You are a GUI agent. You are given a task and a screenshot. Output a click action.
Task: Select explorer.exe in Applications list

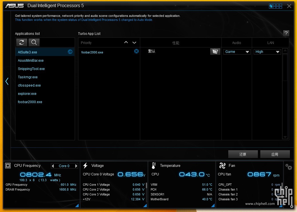[x=45, y=94]
